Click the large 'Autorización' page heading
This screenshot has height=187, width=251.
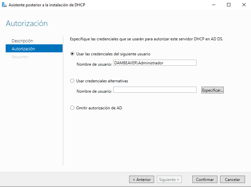pos(27,23)
